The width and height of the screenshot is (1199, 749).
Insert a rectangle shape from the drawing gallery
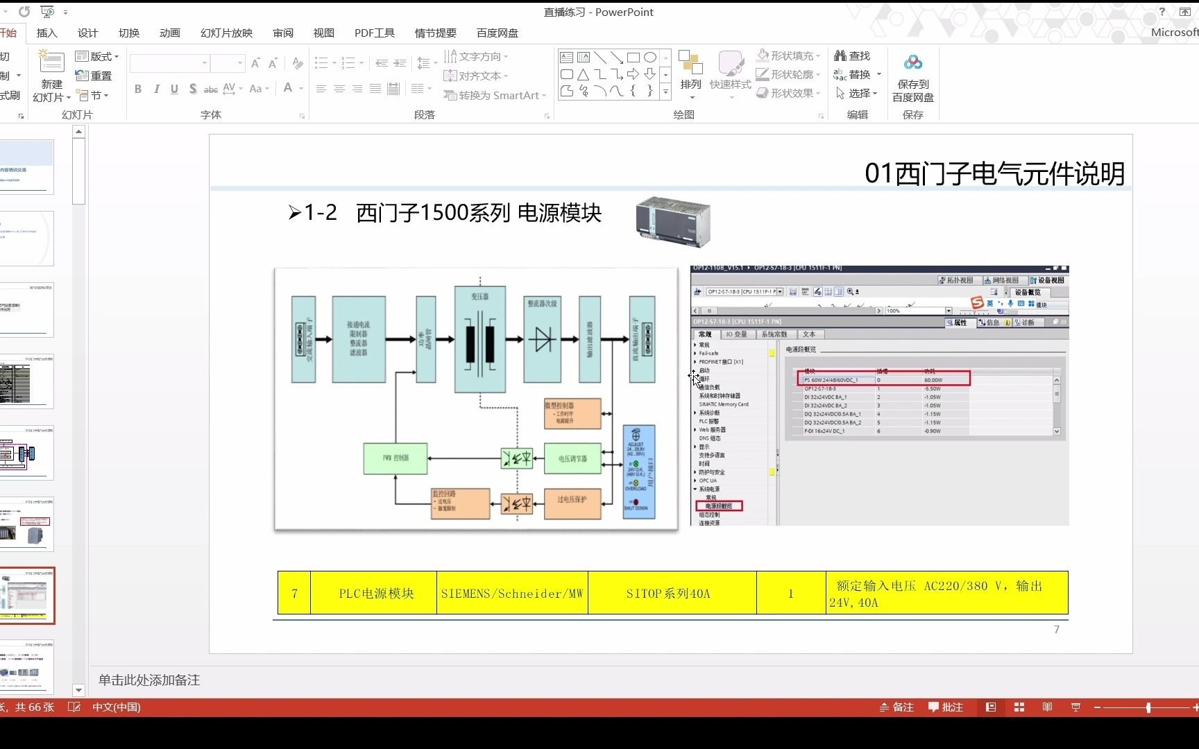click(x=633, y=58)
